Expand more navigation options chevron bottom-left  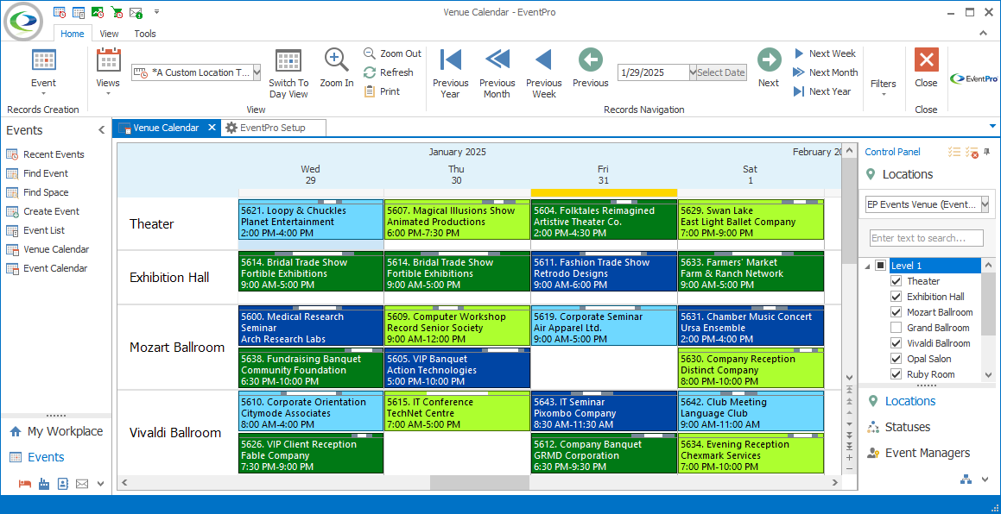[x=100, y=484]
